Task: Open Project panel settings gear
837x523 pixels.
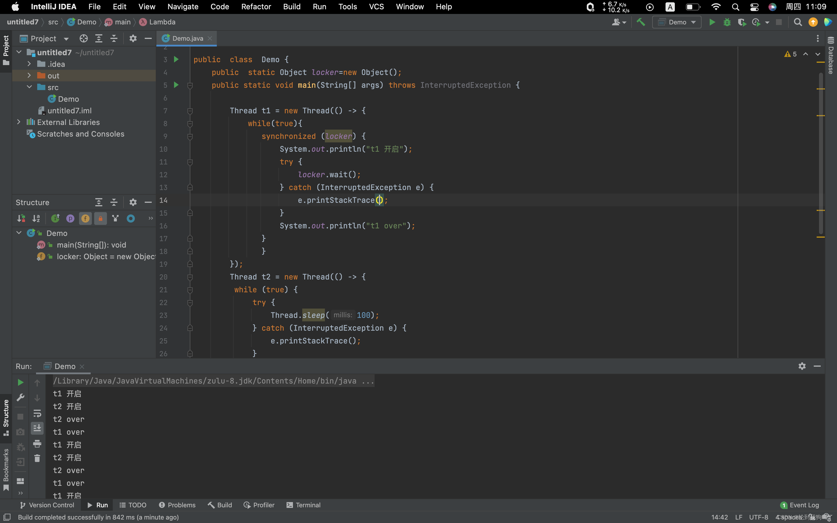Action: click(x=133, y=38)
